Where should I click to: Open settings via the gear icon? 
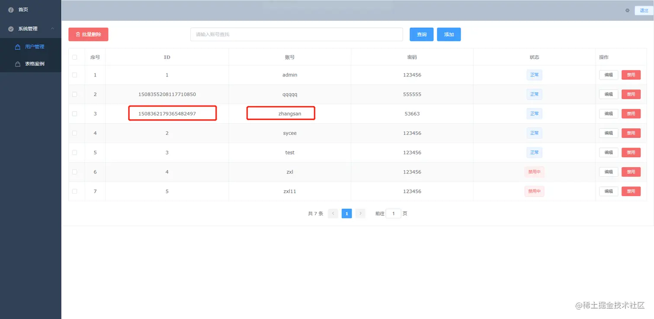pyautogui.click(x=627, y=10)
